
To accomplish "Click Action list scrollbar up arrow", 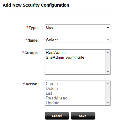I will (x=108, y=84).
